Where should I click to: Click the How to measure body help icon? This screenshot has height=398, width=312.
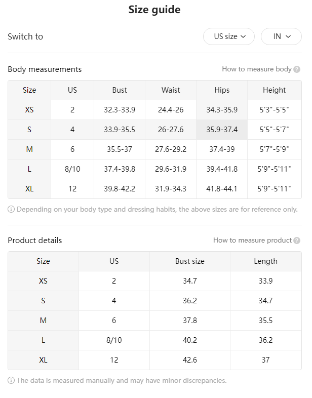(297, 69)
